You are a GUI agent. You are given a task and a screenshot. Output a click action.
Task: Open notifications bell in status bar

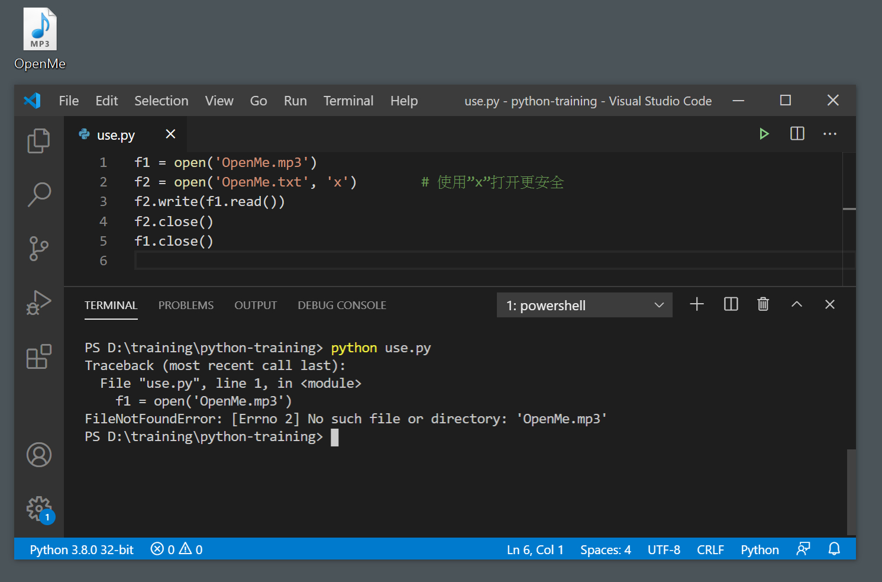coord(834,549)
